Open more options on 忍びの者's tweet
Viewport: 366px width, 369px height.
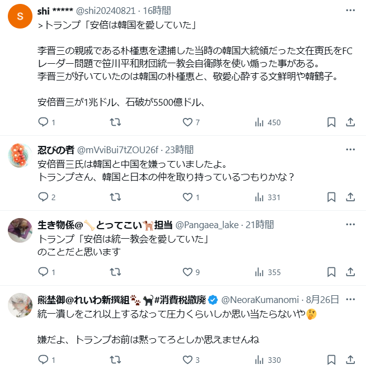point(350,149)
